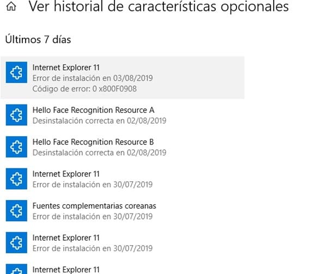The image size is (327, 274).
Task: Click the bottom-most Internet Explorer 11 label
Action: [66, 270]
